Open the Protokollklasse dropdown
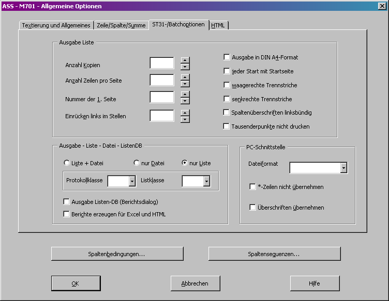The width and height of the screenshot is (389, 301). (131, 181)
